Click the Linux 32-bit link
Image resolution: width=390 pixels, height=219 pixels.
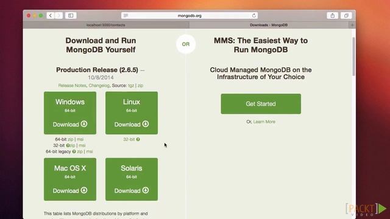click(129, 139)
